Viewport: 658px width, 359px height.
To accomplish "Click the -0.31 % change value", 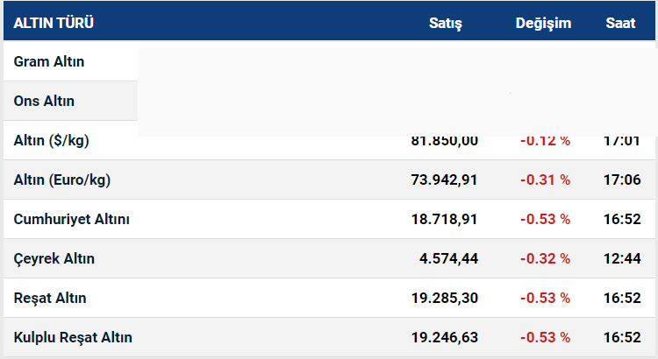I will 545,179.
